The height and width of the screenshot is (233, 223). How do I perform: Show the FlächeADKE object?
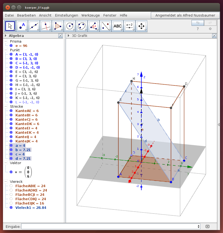(11, 190)
